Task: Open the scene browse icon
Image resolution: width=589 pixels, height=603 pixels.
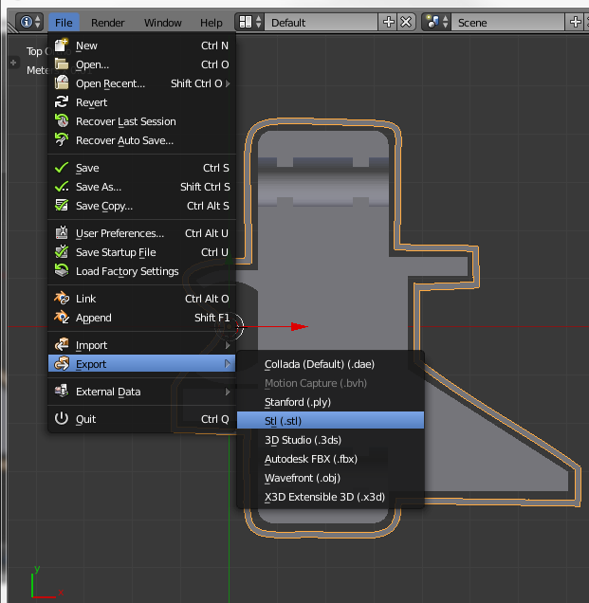Action: click(x=436, y=22)
